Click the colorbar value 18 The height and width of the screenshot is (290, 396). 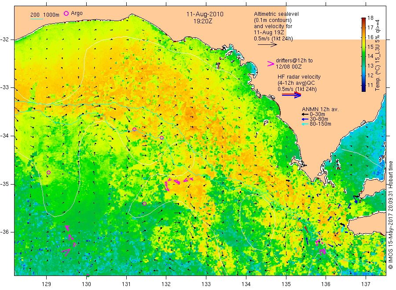[370, 18]
